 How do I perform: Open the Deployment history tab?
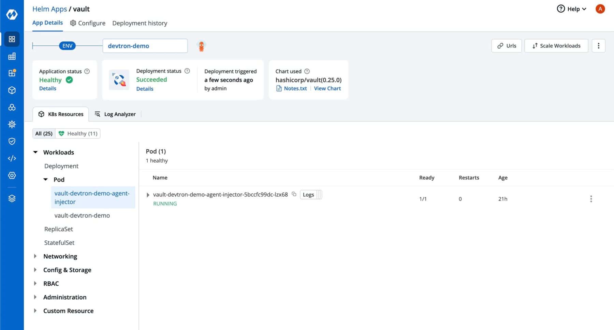click(x=140, y=23)
